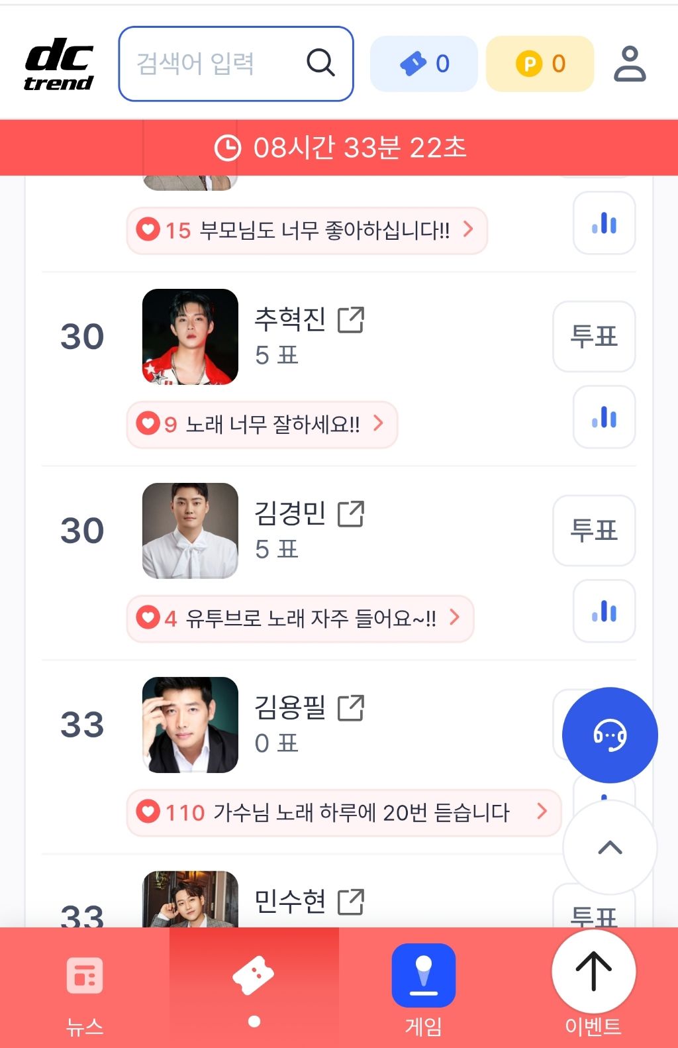The image size is (678, 1048).
Task: Click the search magnifier icon
Action: click(x=320, y=64)
